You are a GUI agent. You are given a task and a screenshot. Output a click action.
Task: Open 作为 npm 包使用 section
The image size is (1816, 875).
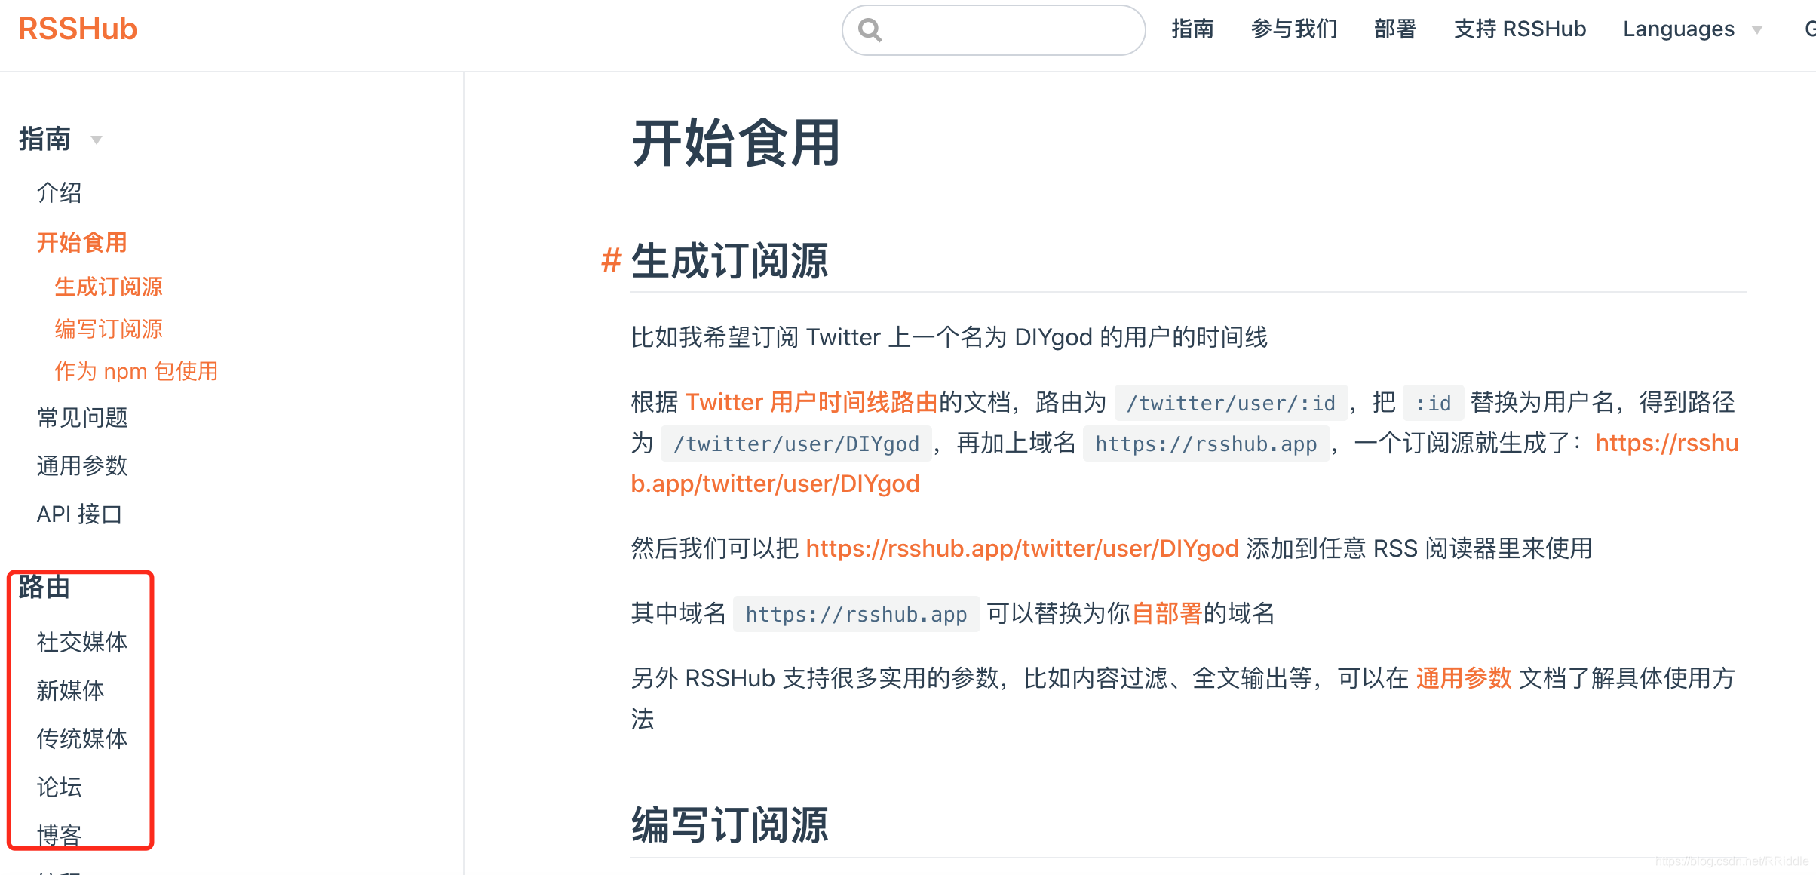pyautogui.click(x=136, y=370)
